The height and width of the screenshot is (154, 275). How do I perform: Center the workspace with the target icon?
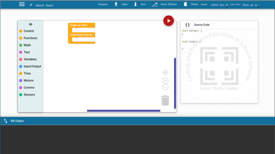pos(165,72)
